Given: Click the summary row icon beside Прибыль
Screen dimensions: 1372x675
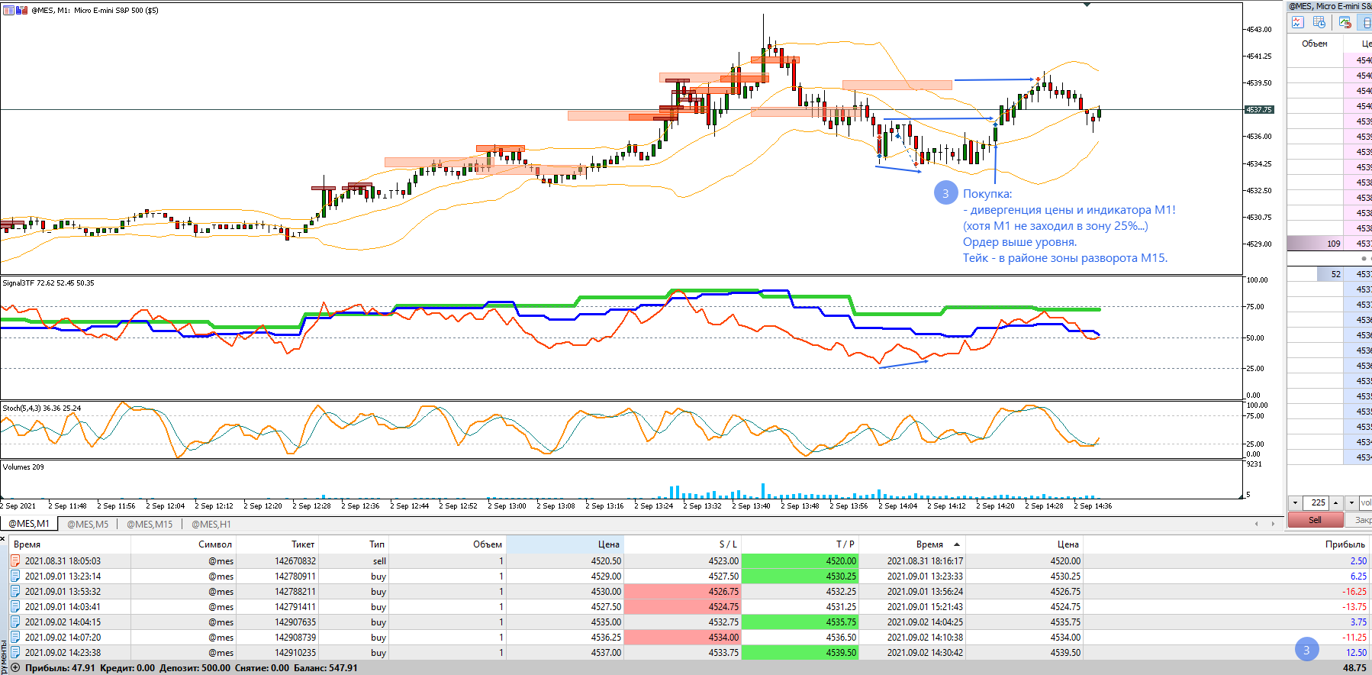Looking at the screenshot, I should pos(15,667).
